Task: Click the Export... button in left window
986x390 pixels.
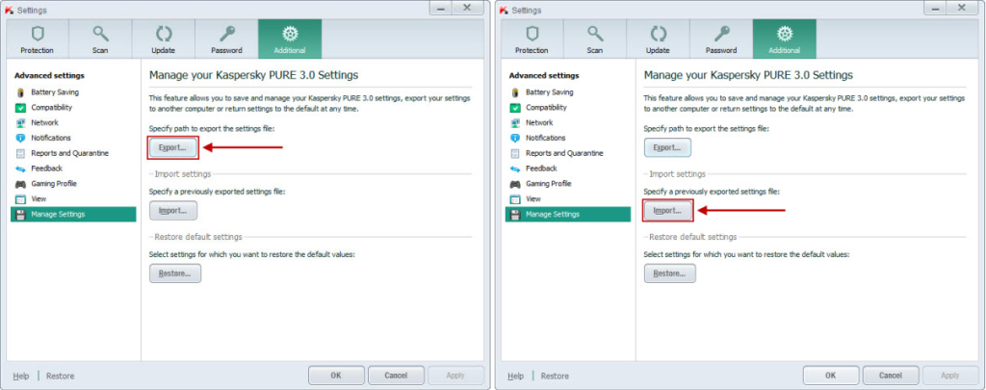Action: 173,148
